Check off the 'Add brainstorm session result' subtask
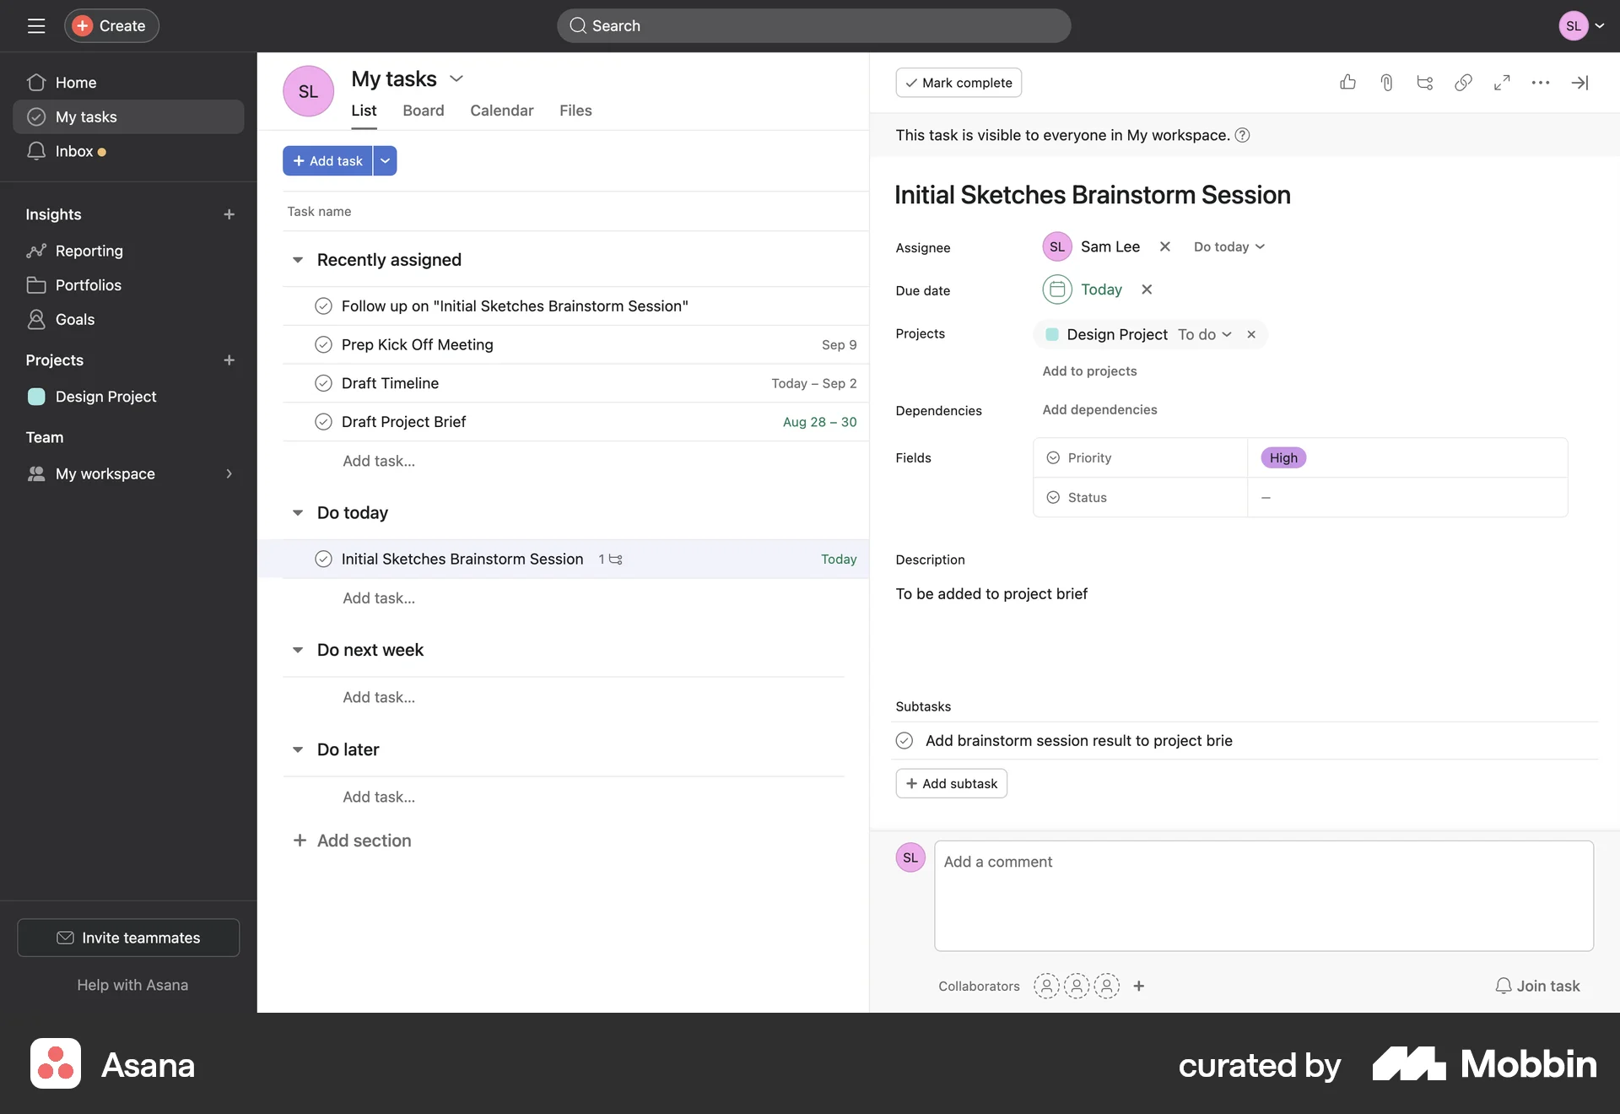The height and width of the screenshot is (1114, 1620). pyautogui.click(x=904, y=740)
